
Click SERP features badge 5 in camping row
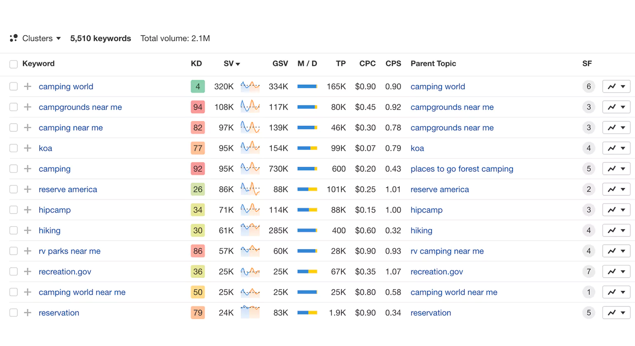pos(588,169)
